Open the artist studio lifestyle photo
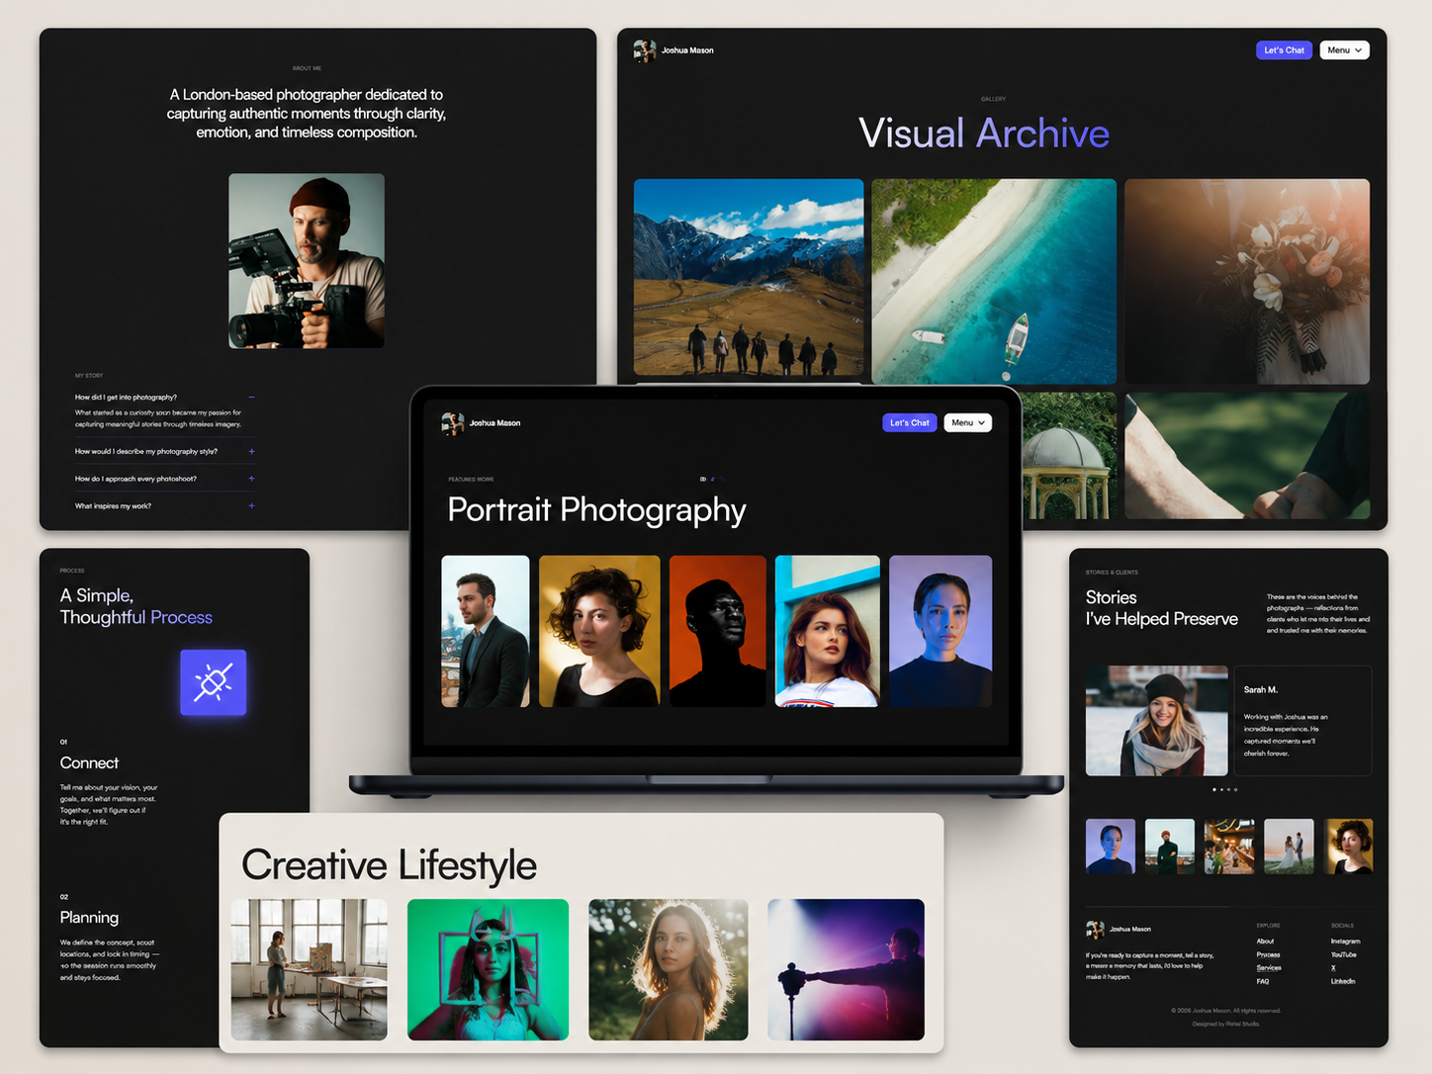 click(310, 969)
